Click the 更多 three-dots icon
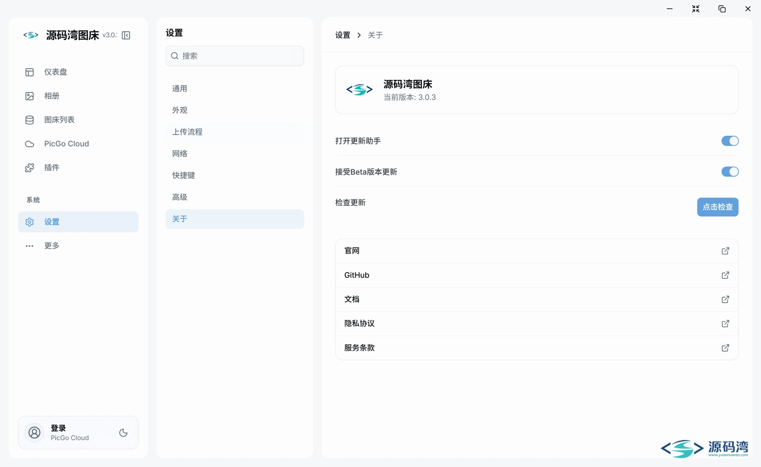This screenshot has width=761, height=467. [x=29, y=246]
